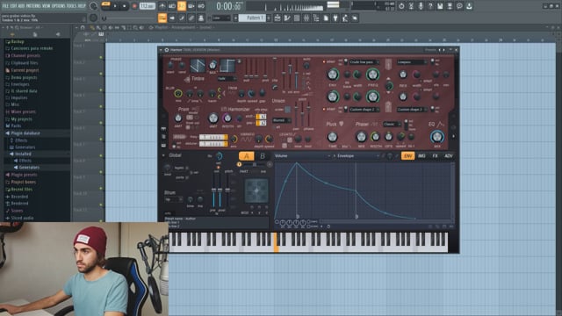Screen dimensions: 562x316
Task: Open the TOOLS menu
Action: coord(72,6)
